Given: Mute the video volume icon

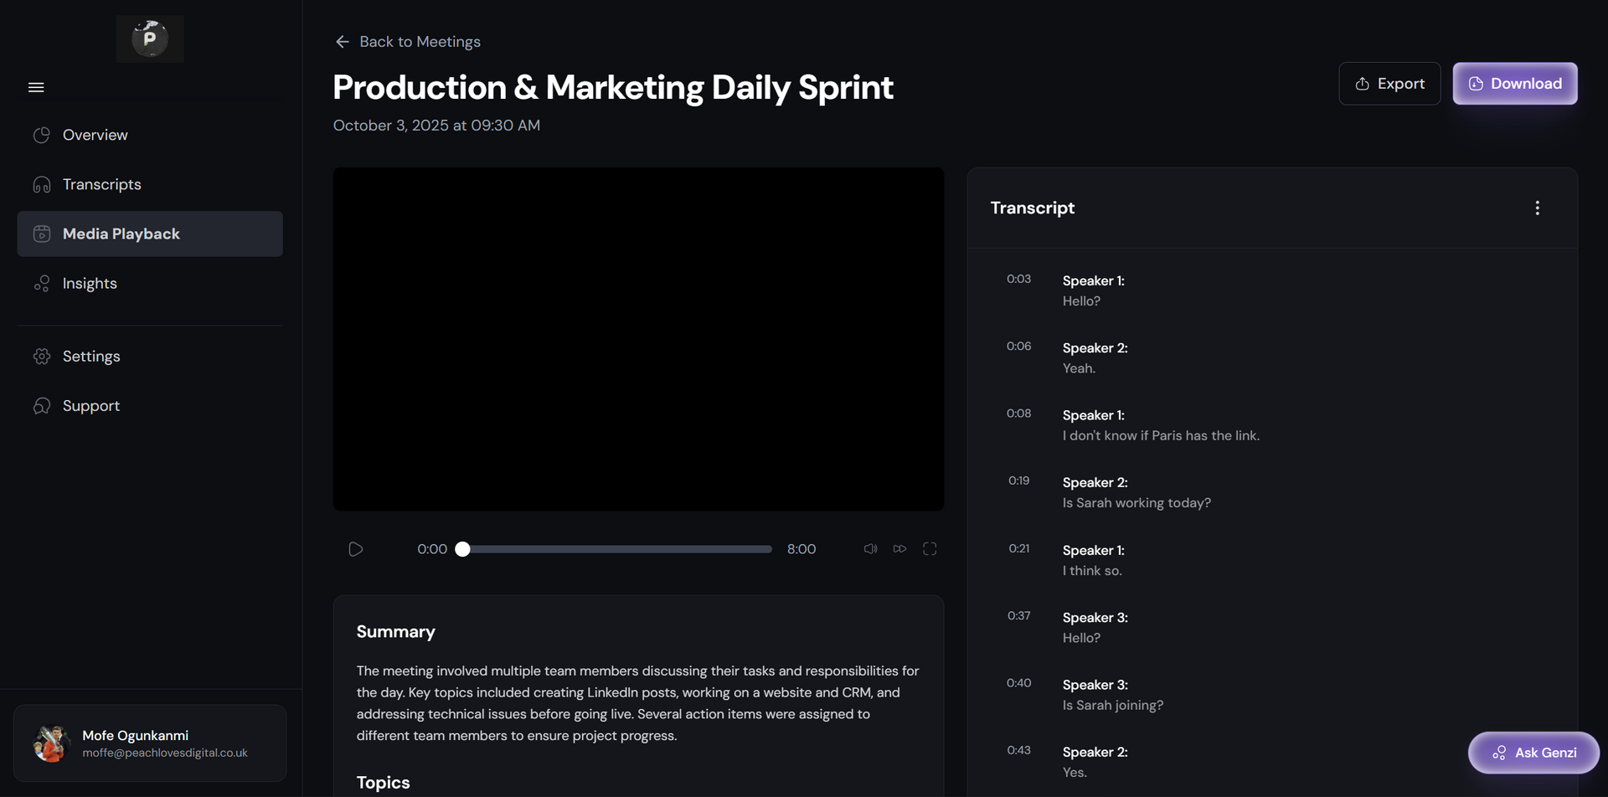Looking at the screenshot, I should tap(869, 548).
